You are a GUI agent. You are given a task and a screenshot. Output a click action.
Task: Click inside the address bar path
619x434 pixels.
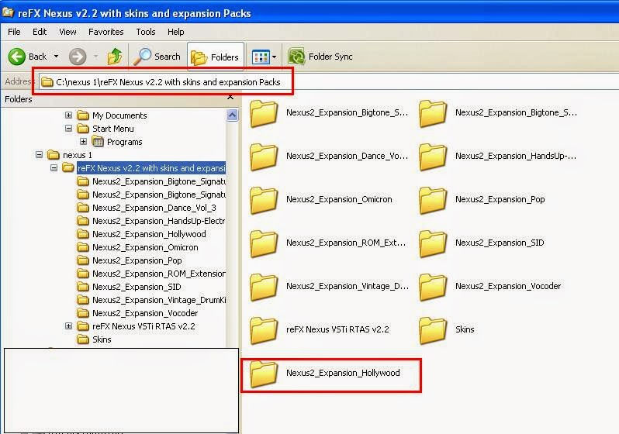(x=168, y=82)
